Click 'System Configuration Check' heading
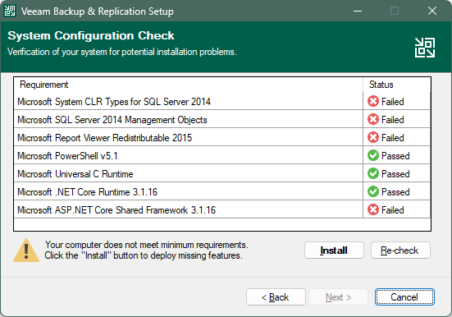The height and width of the screenshot is (317, 452). click(91, 35)
